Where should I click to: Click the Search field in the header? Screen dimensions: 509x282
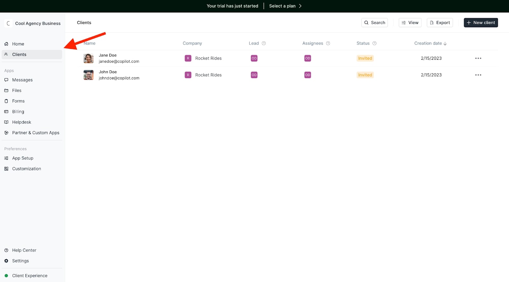[x=374, y=23]
